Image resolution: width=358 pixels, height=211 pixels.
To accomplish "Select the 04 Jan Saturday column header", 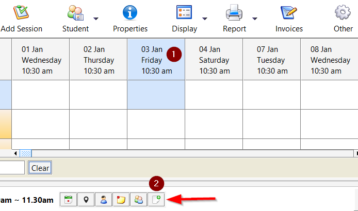I will tap(214, 60).
